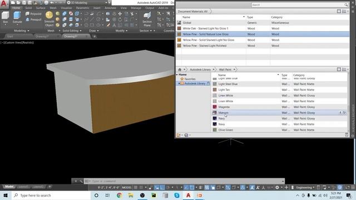Click the new drawing tab plus button
Image resolution: width=356 pixels, height=200 pixels.
coord(95,37)
